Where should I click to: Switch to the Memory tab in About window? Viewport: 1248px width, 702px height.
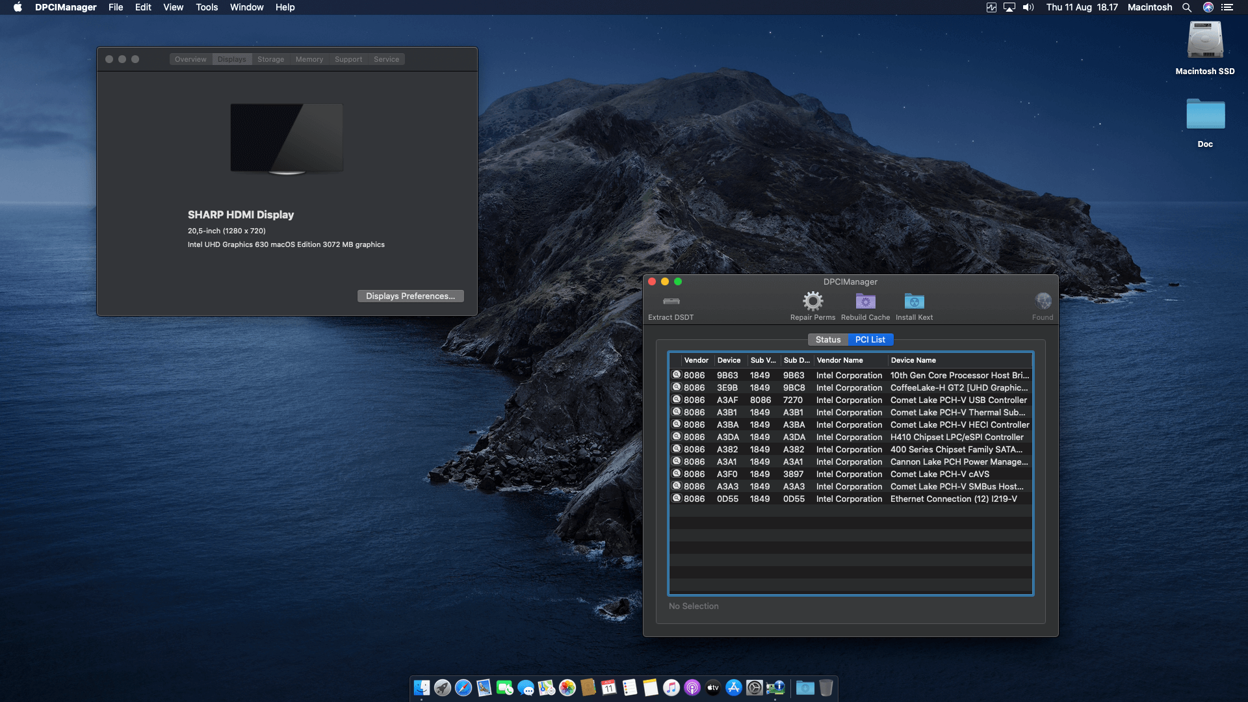pos(309,59)
